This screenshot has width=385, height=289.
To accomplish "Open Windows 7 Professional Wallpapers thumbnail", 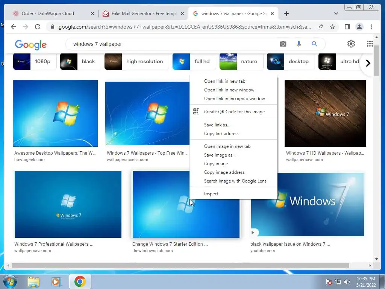I will pos(68,204).
